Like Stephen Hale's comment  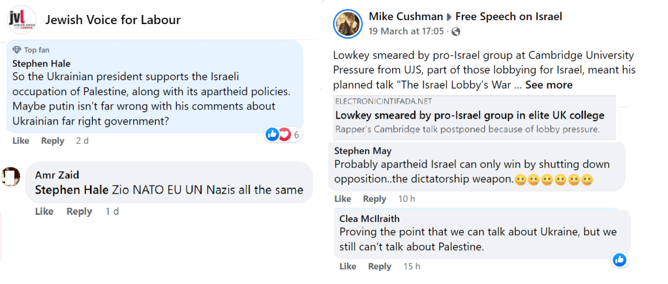(x=21, y=141)
